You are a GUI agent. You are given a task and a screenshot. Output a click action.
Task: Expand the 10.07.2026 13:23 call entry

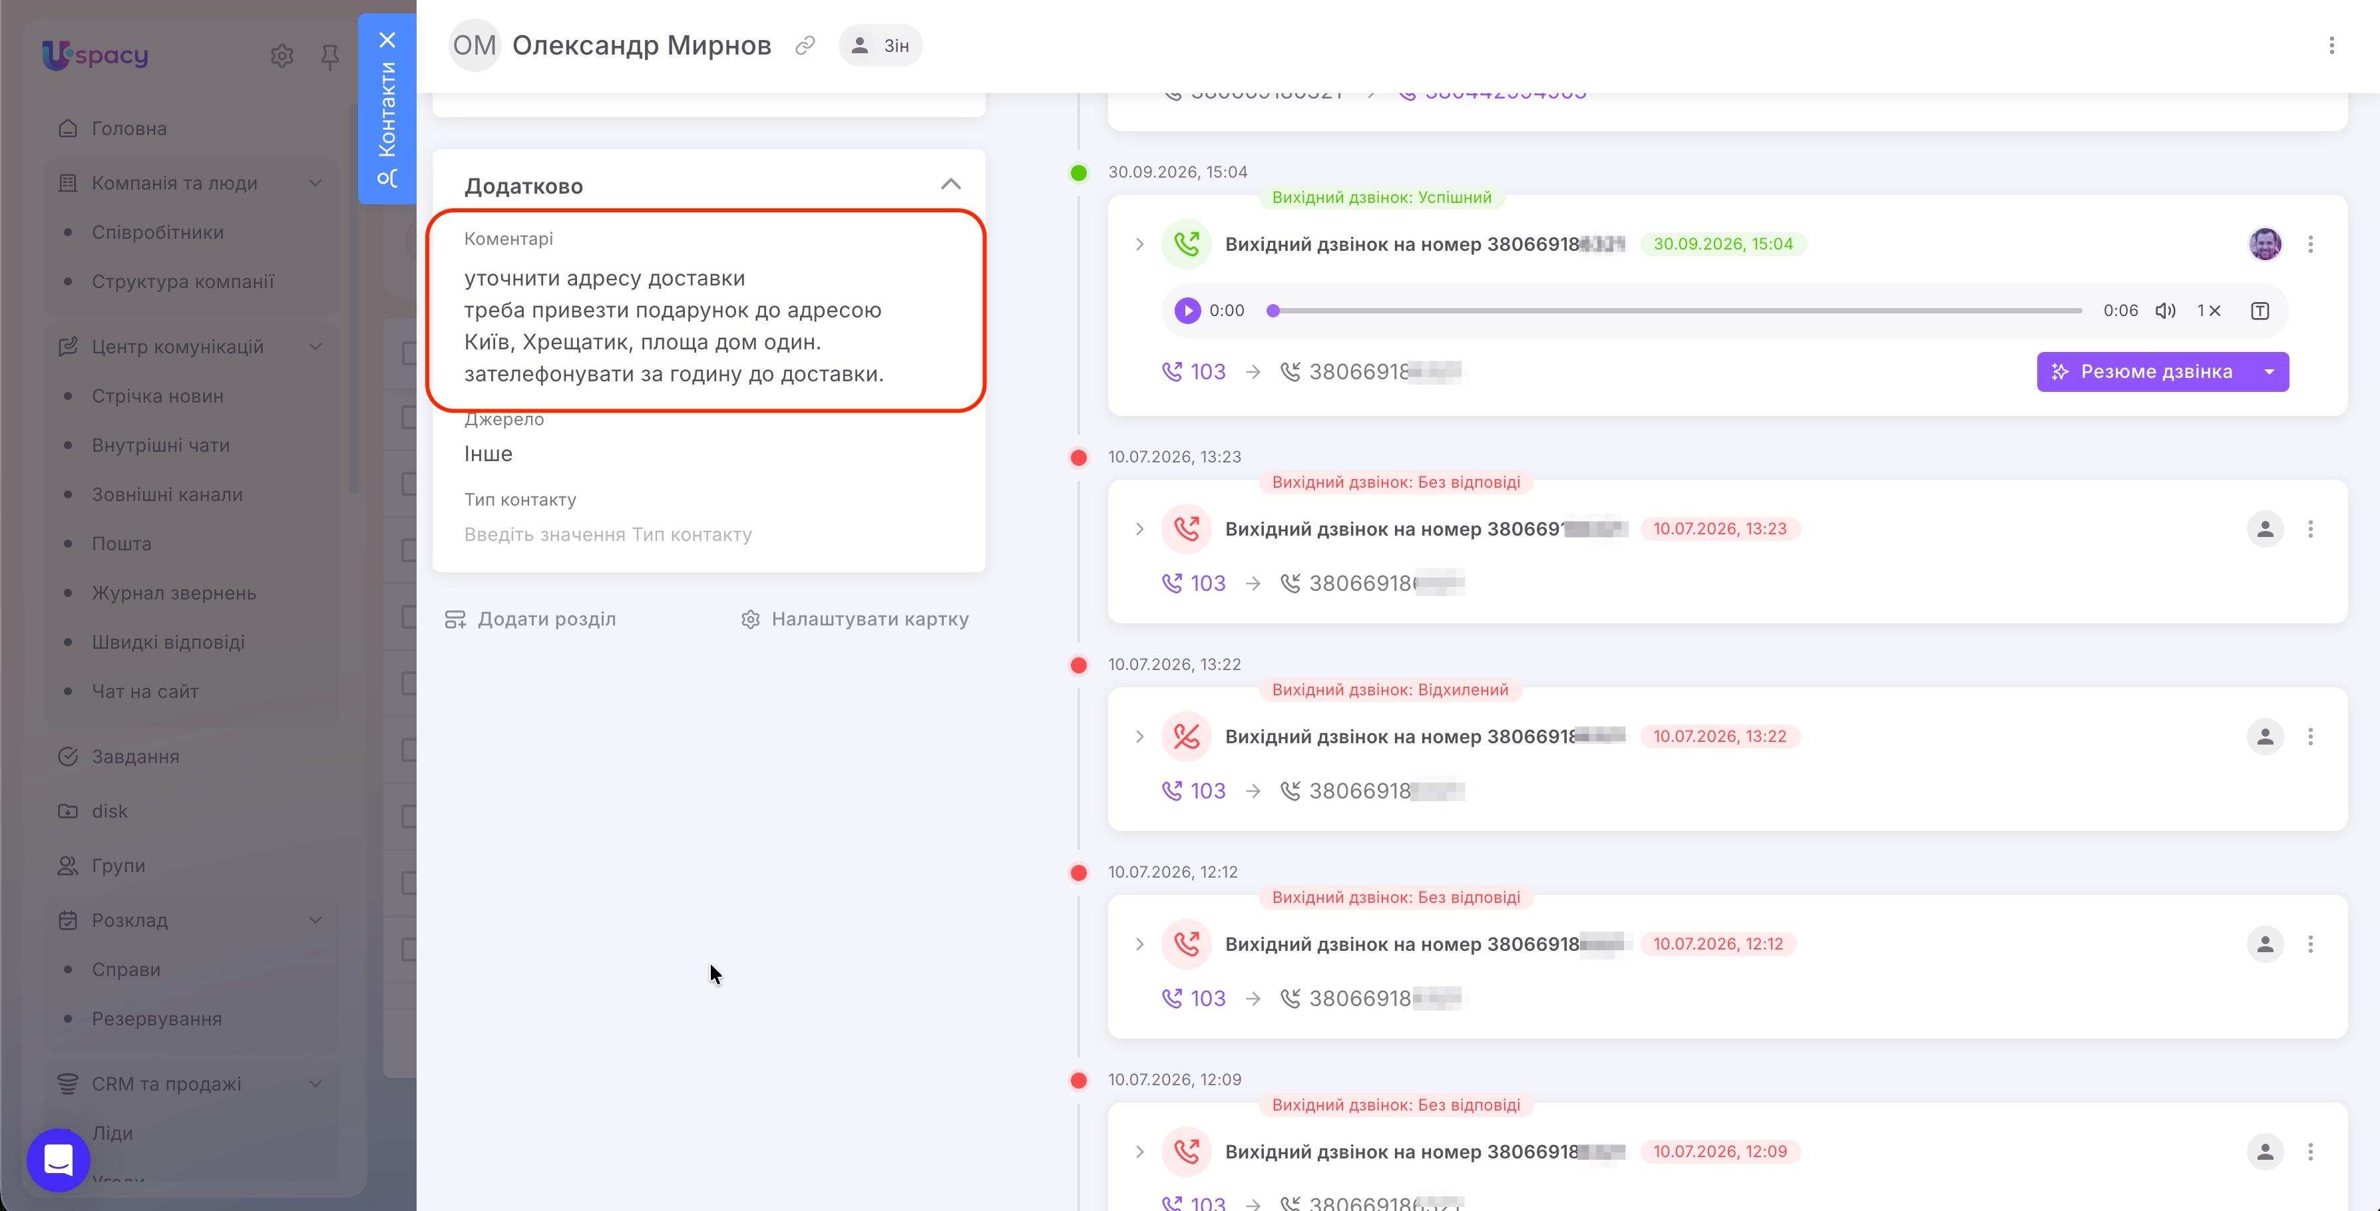1139,529
